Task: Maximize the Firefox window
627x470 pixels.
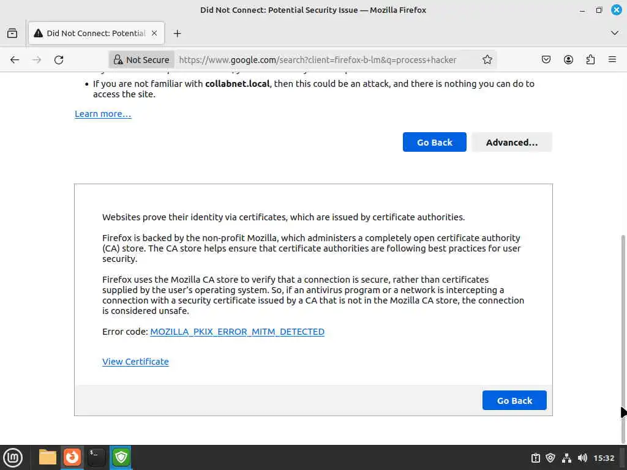Action: click(599, 10)
